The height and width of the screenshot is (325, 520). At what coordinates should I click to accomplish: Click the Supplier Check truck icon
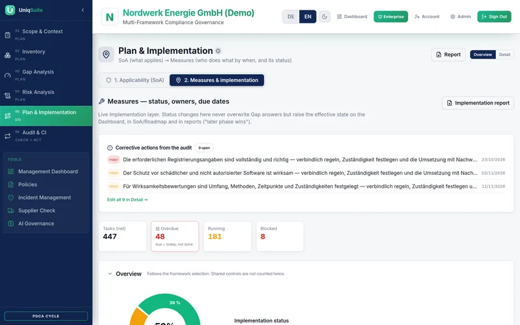(x=11, y=211)
